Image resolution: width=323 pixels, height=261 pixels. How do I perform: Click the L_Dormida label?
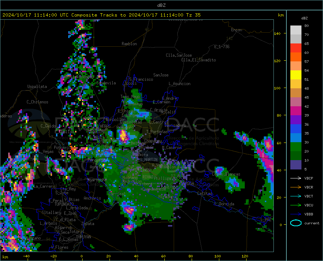(x=224, y=204)
